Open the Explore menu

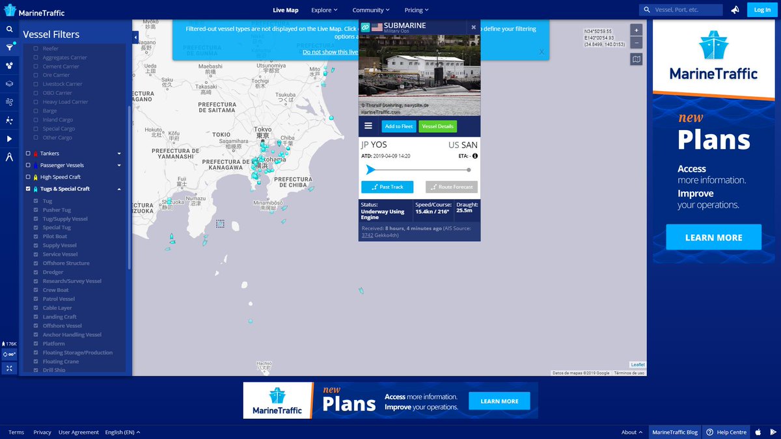[x=324, y=10]
